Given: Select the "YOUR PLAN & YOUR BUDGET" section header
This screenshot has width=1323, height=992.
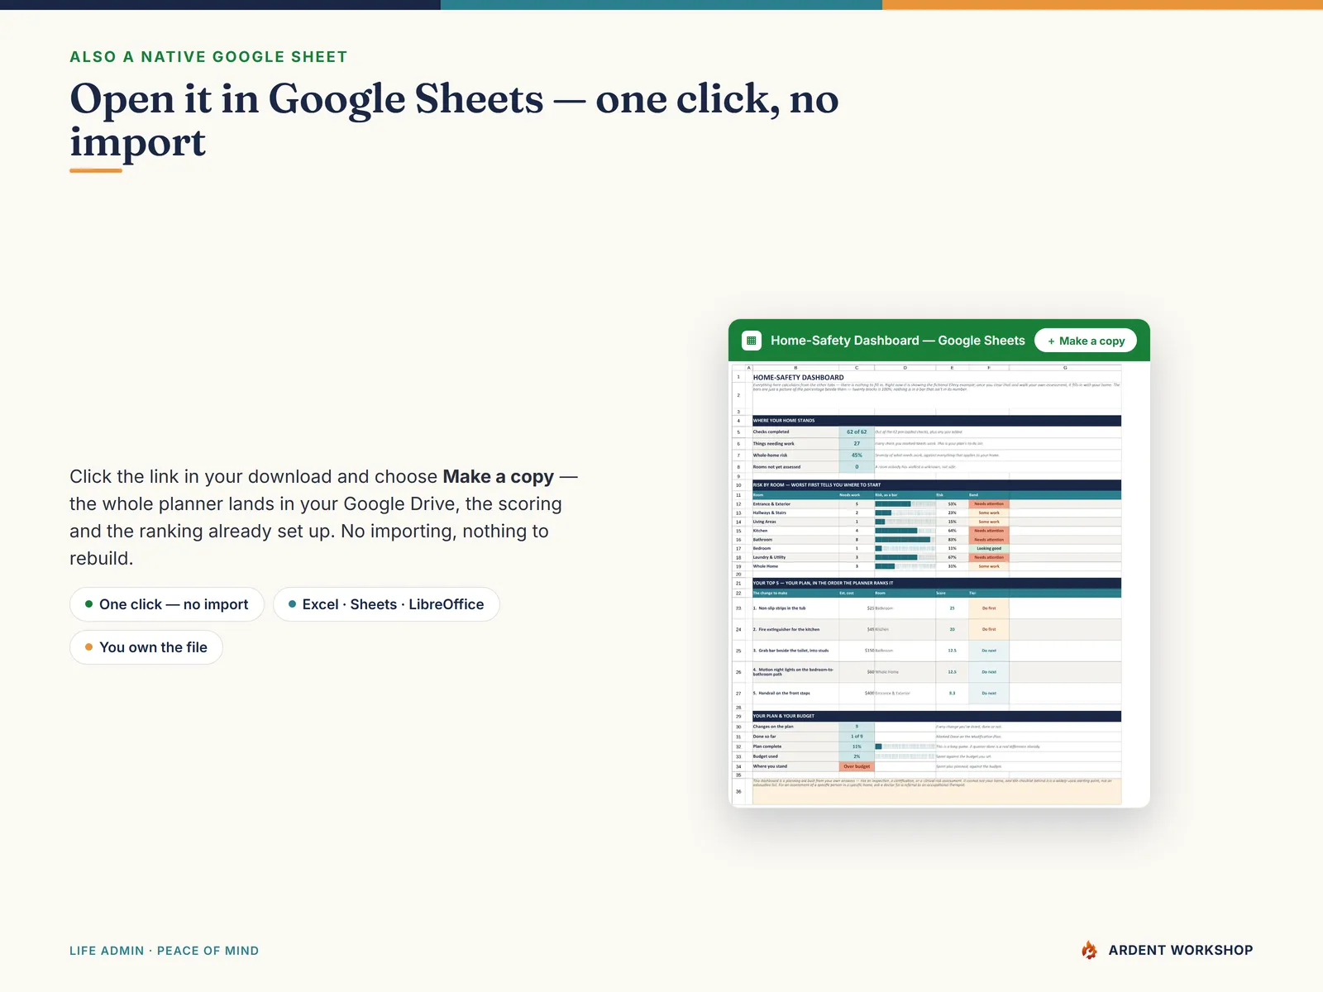Looking at the screenshot, I should (937, 716).
